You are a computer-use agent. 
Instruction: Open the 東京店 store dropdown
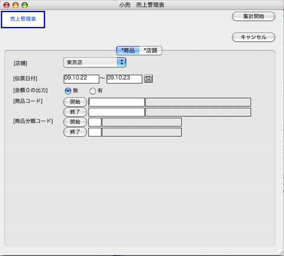95,63
